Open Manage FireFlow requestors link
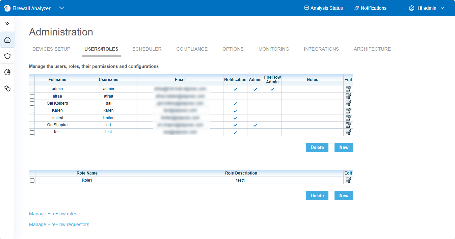Screen dimensions: 455x239 tap(59, 224)
